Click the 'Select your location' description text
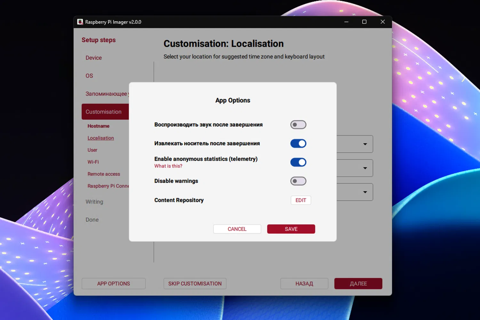Image resolution: width=480 pixels, height=320 pixels. tap(244, 57)
